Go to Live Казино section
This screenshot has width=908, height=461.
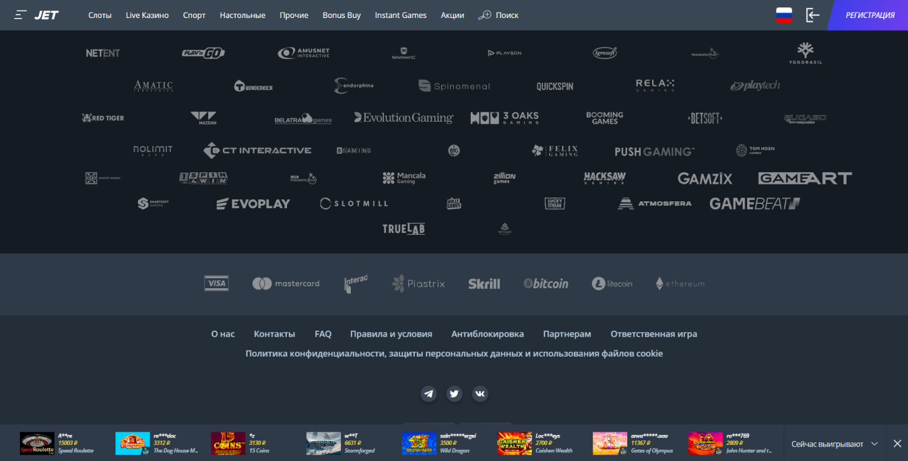click(x=147, y=15)
